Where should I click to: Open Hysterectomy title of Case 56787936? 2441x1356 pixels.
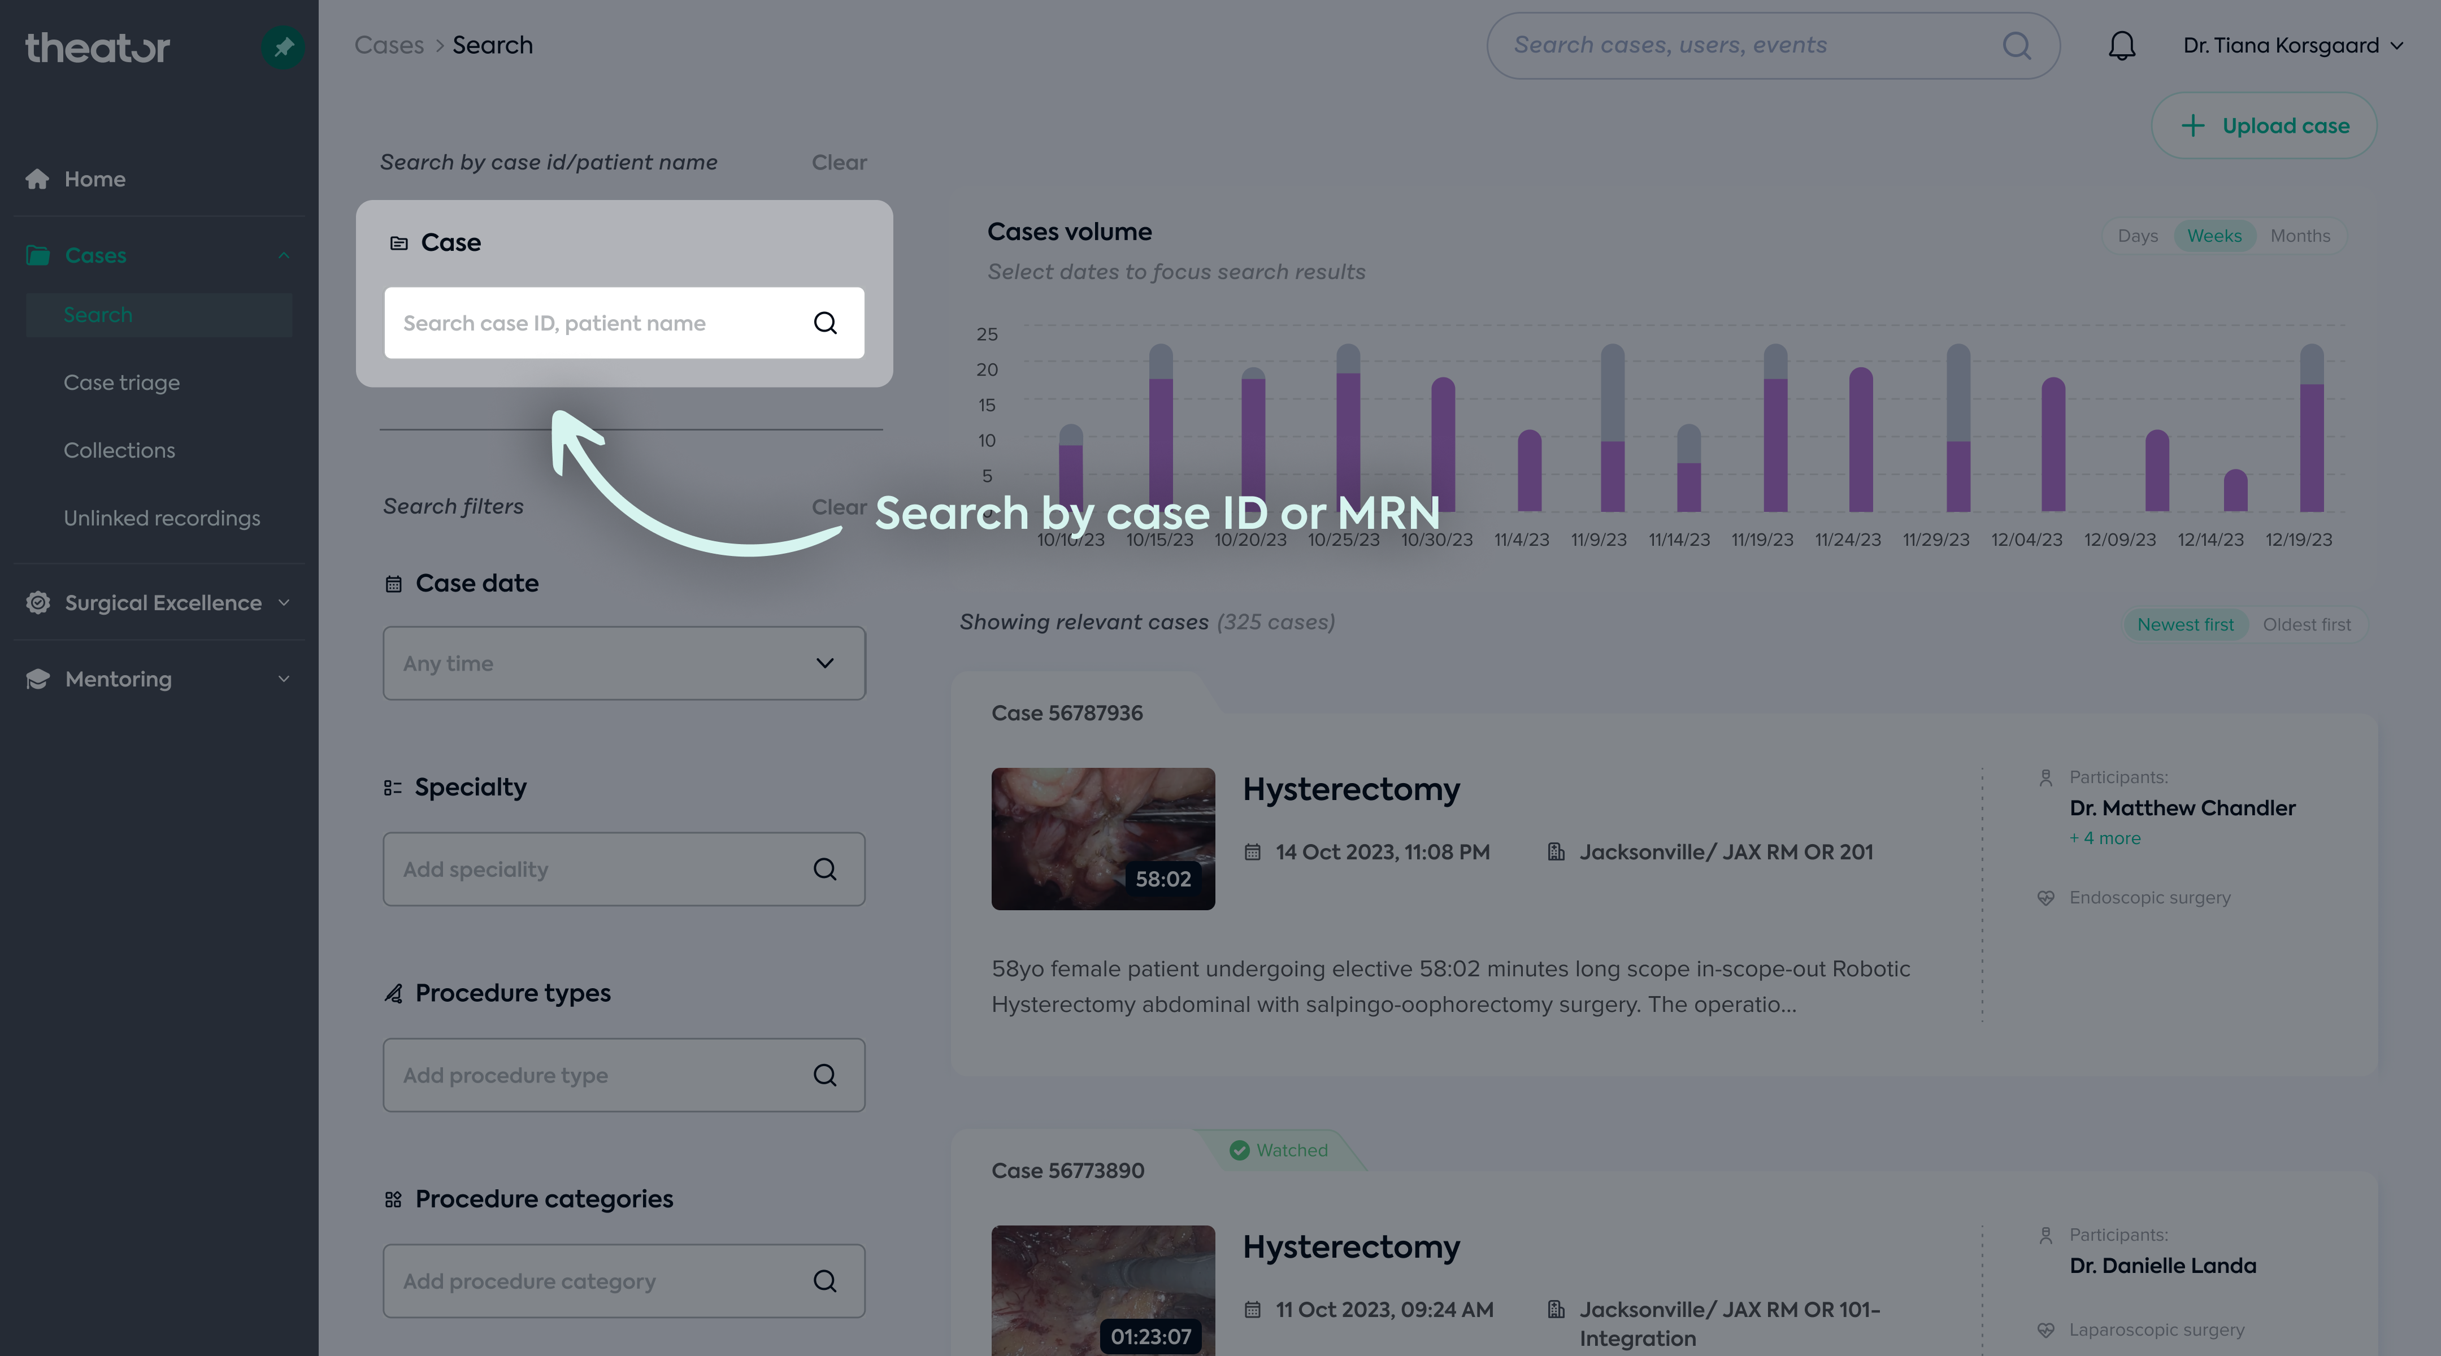[x=1351, y=789]
